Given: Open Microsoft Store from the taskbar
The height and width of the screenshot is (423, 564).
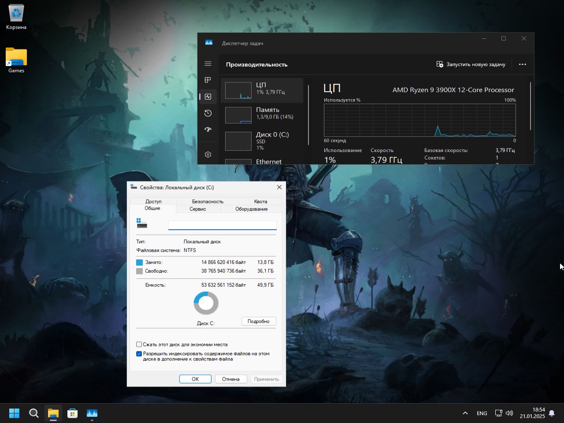Looking at the screenshot, I should coord(72,413).
